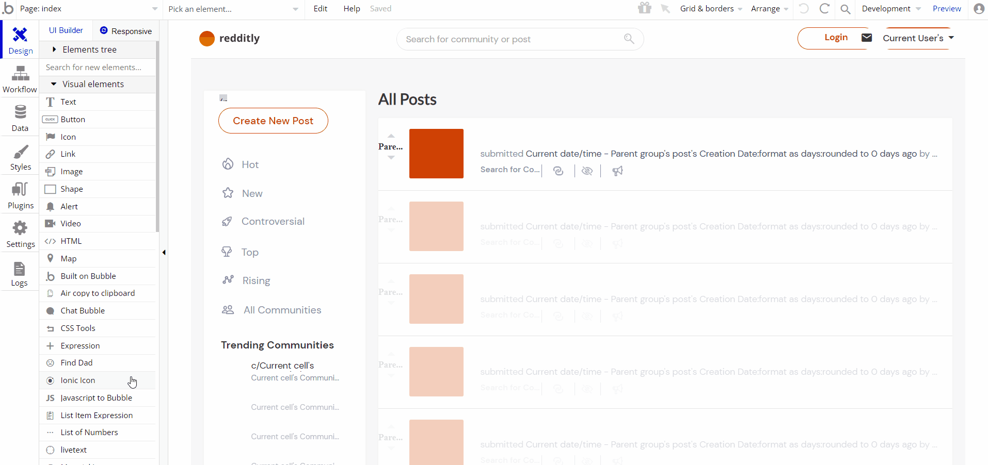
Task: Click the search magnifier in top toolbar
Action: pos(845,9)
